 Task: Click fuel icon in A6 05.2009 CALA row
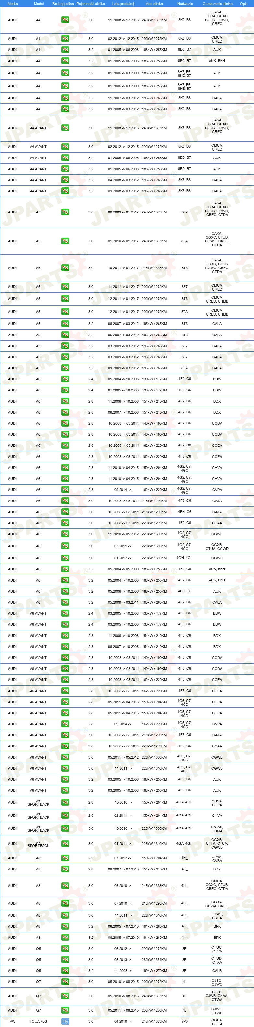tap(65, 602)
